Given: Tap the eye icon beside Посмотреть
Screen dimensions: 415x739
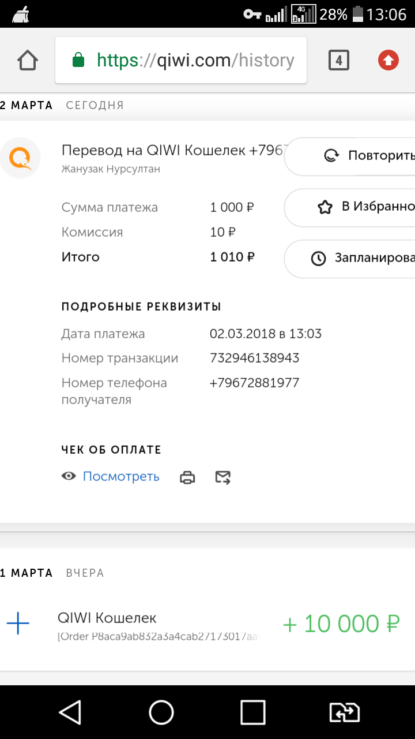Looking at the screenshot, I should pos(69,476).
